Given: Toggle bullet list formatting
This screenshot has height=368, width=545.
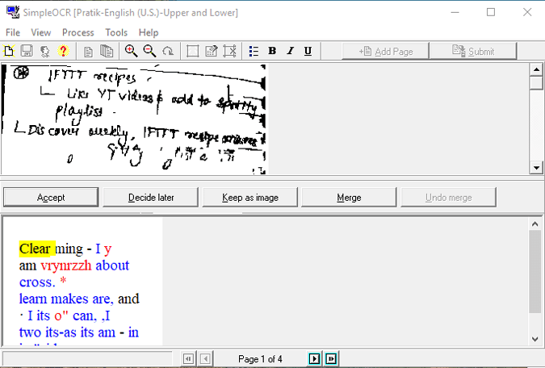Looking at the screenshot, I should (254, 51).
